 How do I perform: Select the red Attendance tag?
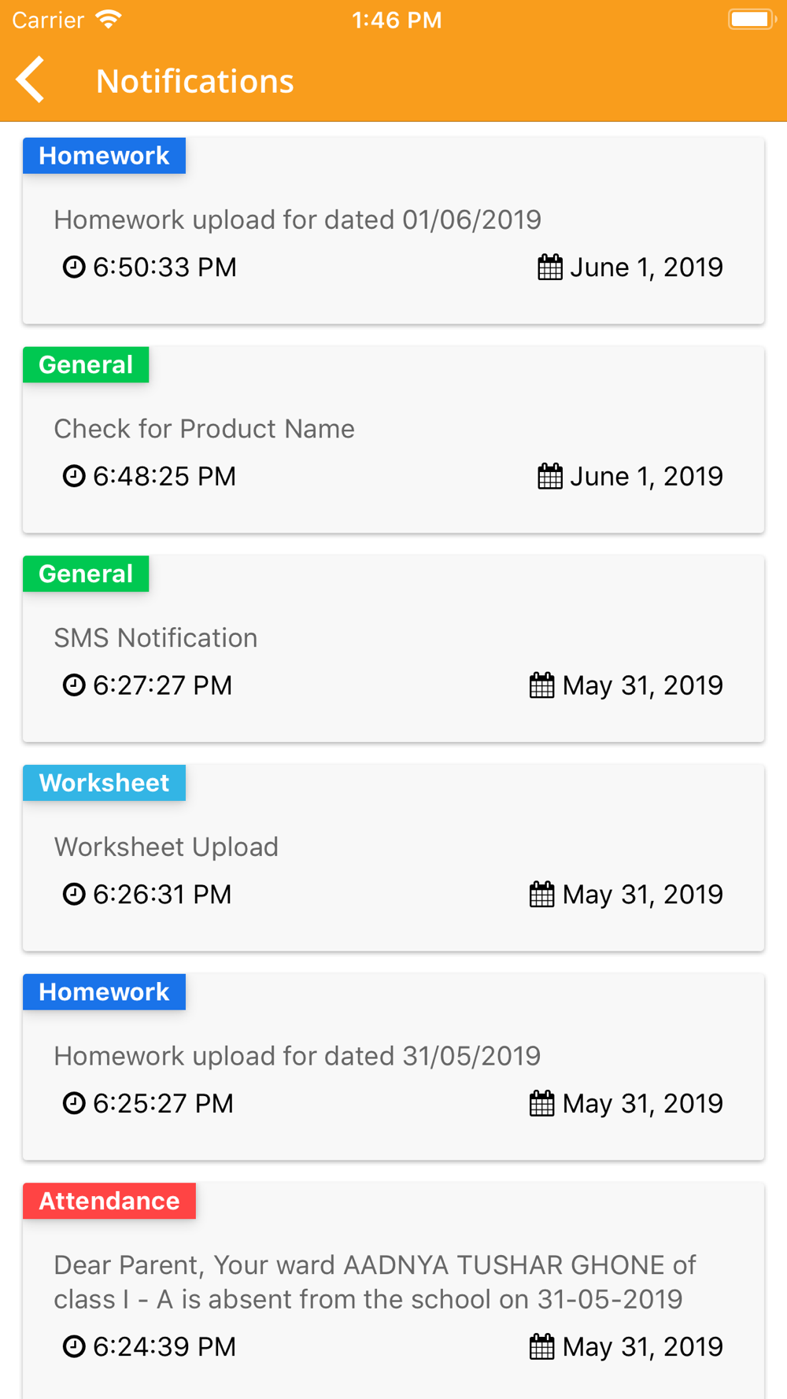click(109, 1201)
